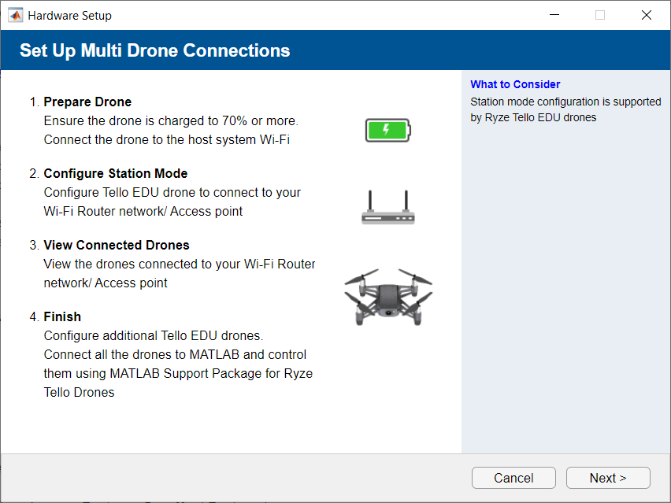Click the What to Consider heading

click(x=515, y=84)
